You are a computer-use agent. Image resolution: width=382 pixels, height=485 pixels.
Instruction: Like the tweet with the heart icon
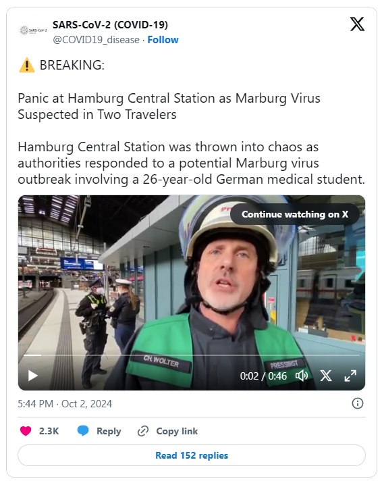point(26,431)
